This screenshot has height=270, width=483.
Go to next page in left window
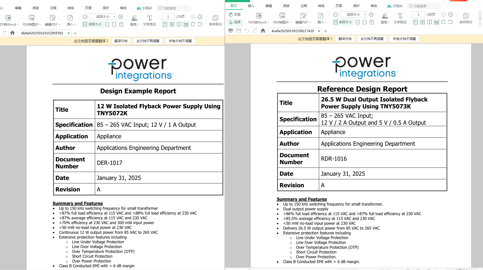coord(200,17)
